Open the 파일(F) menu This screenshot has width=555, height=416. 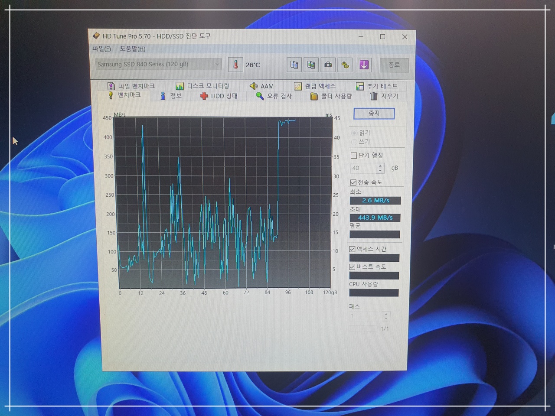point(101,49)
